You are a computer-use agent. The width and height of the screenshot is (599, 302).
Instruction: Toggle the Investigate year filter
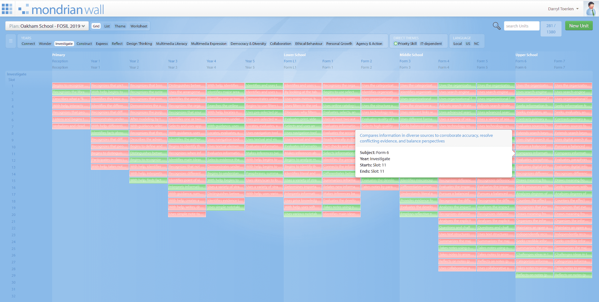point(64,44)
